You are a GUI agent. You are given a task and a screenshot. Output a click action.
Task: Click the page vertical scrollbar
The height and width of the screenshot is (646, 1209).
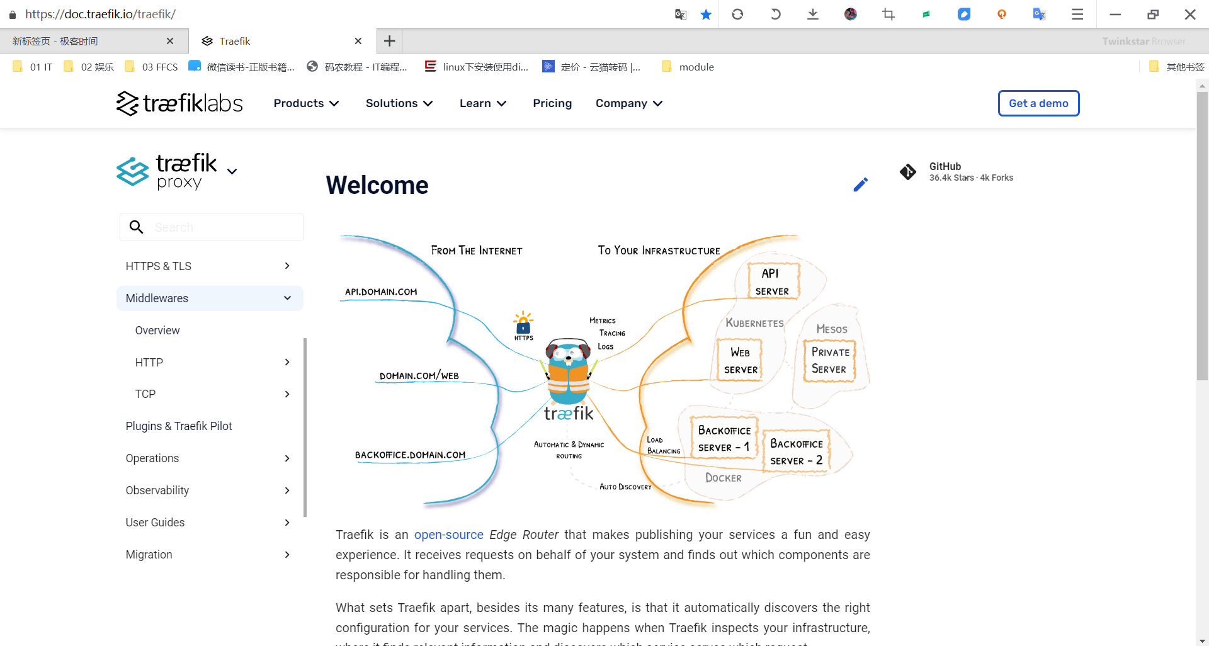pyautogui.click(x=1202, y=236)
